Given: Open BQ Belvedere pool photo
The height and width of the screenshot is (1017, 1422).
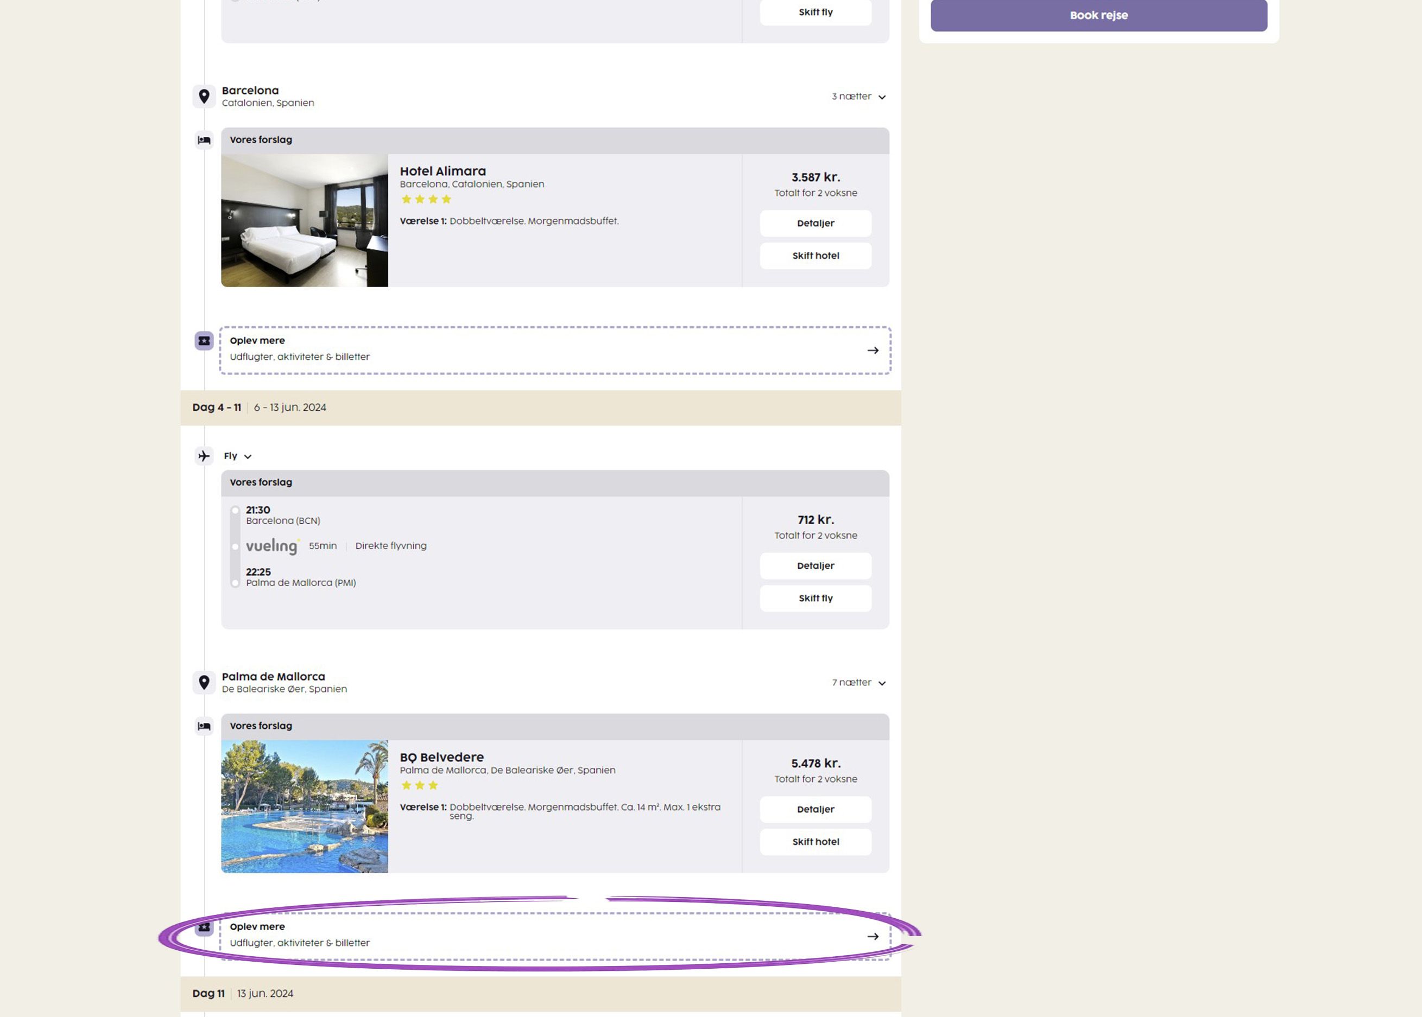Looking at the screenshot, I should (x=305, y=806).
